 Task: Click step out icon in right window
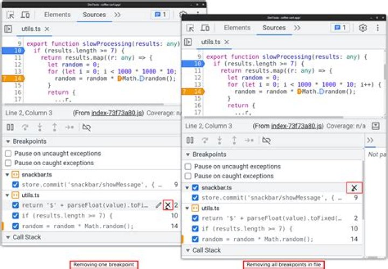(x=234, y=140)
